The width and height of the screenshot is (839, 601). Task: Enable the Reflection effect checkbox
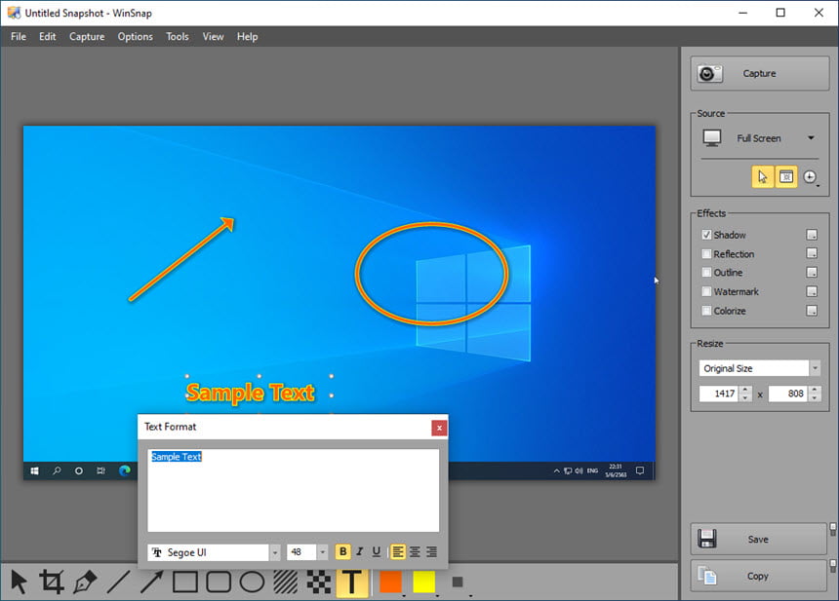[706, 254]
